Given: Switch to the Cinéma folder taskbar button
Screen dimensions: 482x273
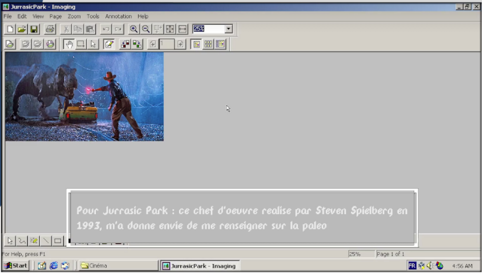Looking at the screenshot, I should 118,265.
